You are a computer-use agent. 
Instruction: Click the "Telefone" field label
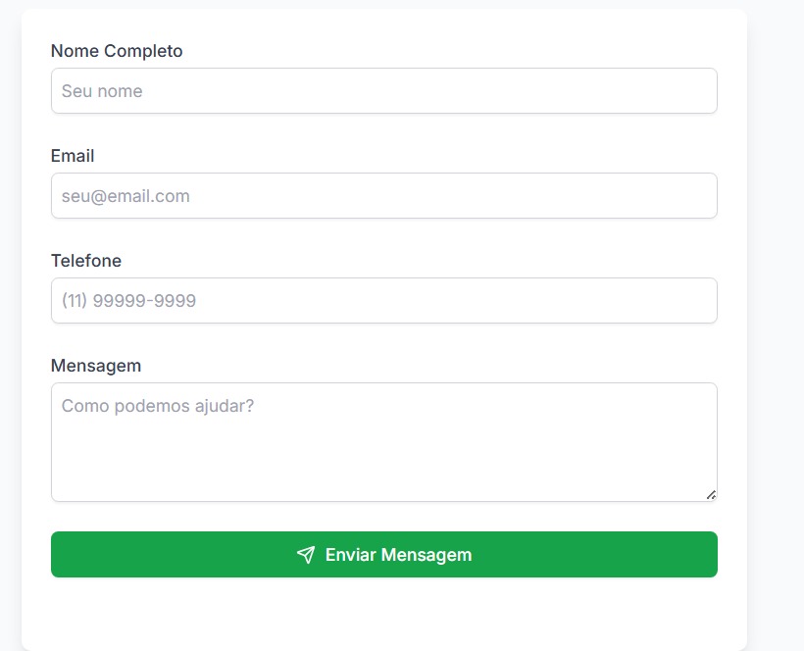86,261
